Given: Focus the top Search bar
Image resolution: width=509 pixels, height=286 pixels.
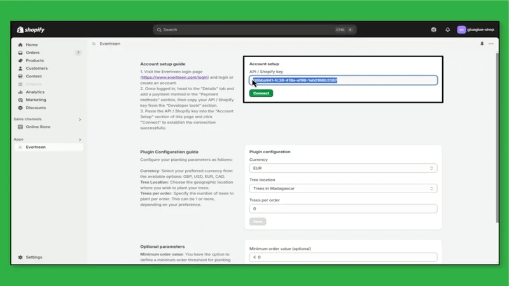Looking at the screenshot, I should click(x=255, y=30).
